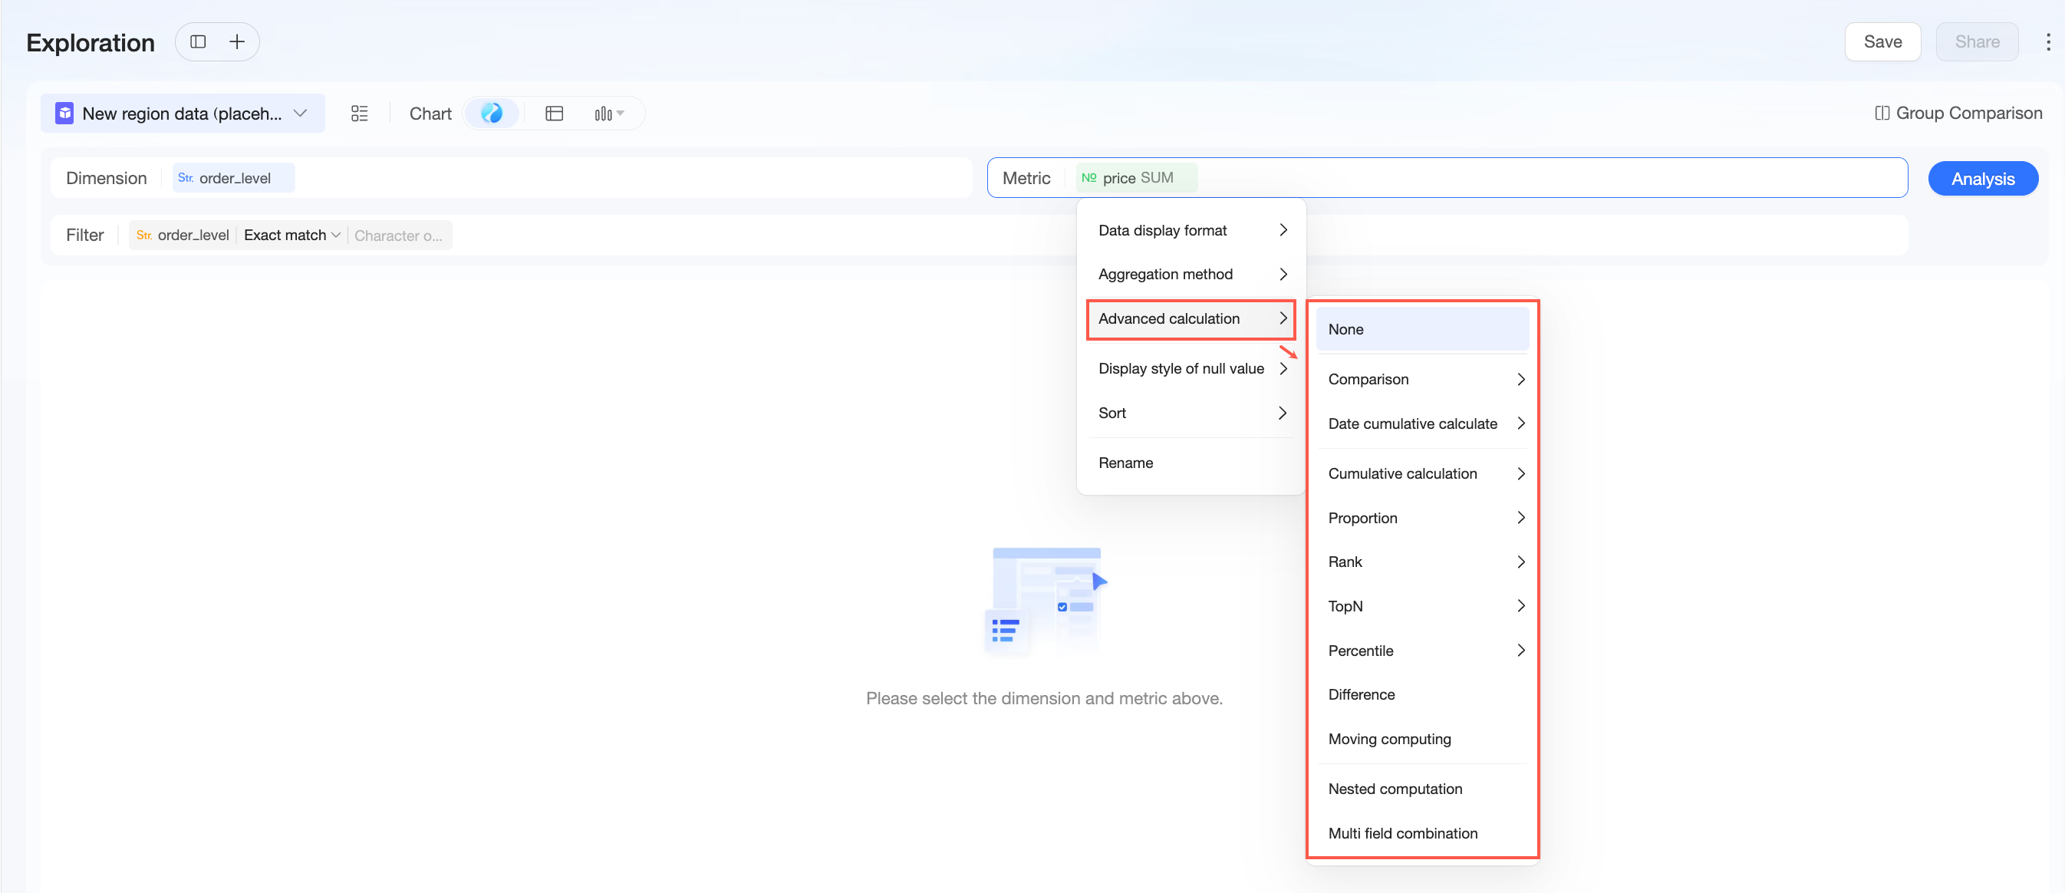Screen dimensions: 2065x893
Task: Choose Moving computing
Action: [x=1422, y=739]
